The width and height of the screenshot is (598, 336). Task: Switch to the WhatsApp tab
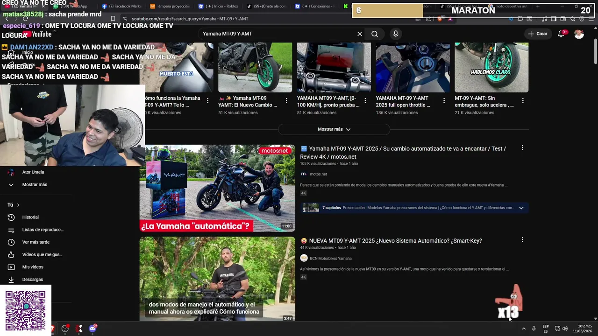pyautogui.click(x=73, y=6)
